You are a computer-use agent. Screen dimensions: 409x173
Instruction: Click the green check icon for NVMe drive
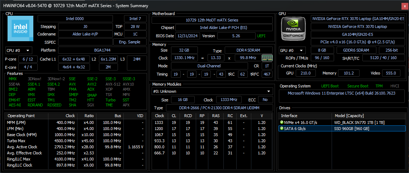pos(282,122)
